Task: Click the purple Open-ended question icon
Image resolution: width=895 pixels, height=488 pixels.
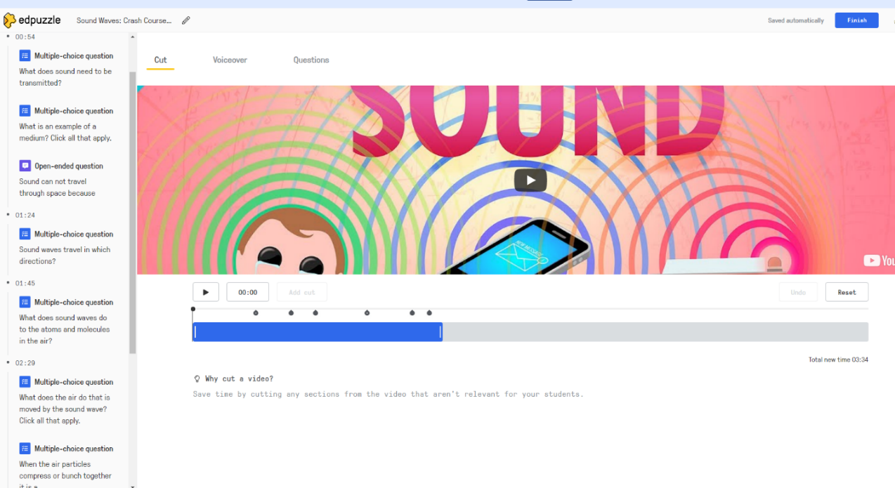Action: 25,166
